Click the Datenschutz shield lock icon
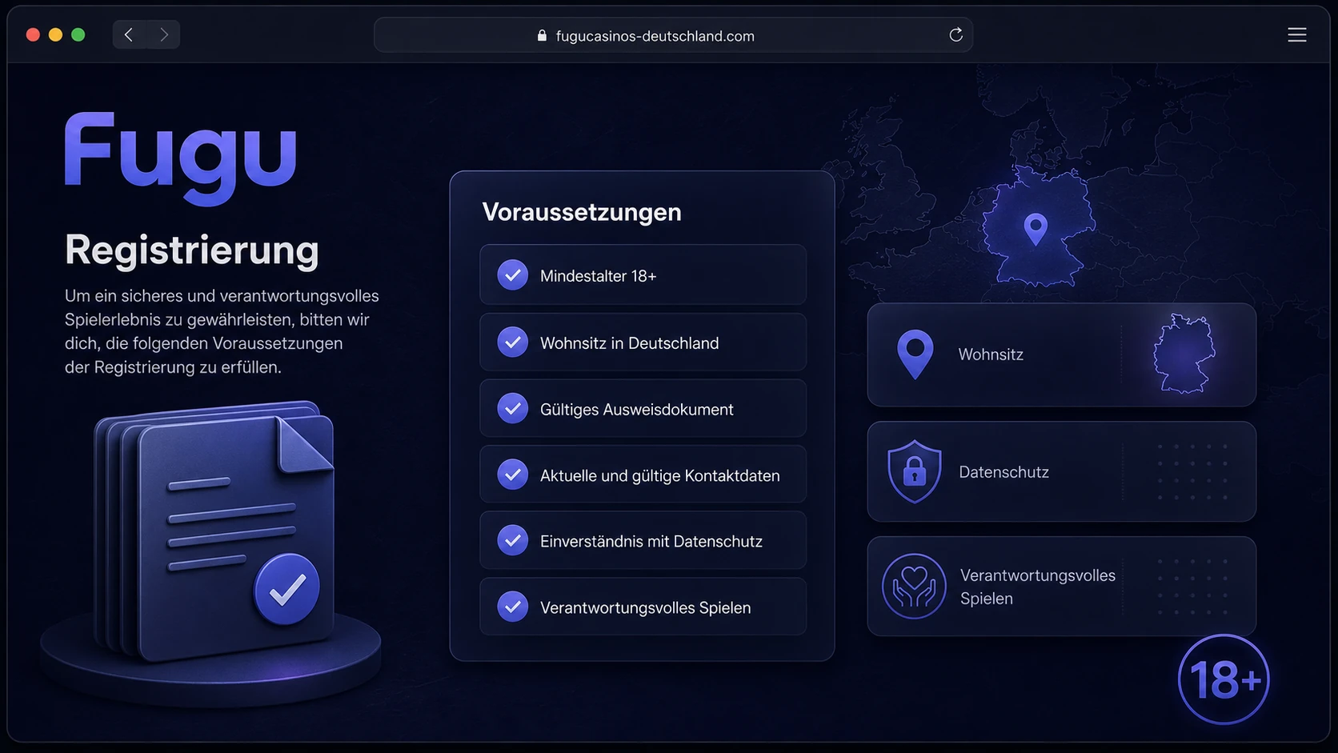The image size is (1338, 753). (x=914, y=471)
